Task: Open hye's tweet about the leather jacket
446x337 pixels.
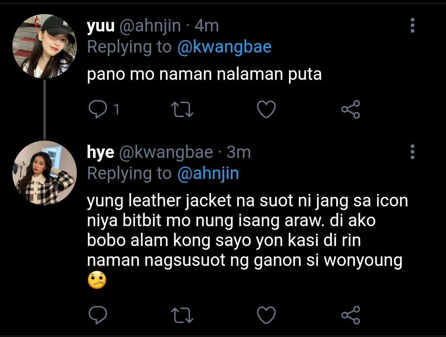Action: (247, 241)
